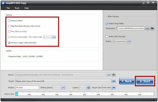Click the Copies number stepper arrows
Image resolution: width=158 pixels, height=102 pixels.
point(88,88)
